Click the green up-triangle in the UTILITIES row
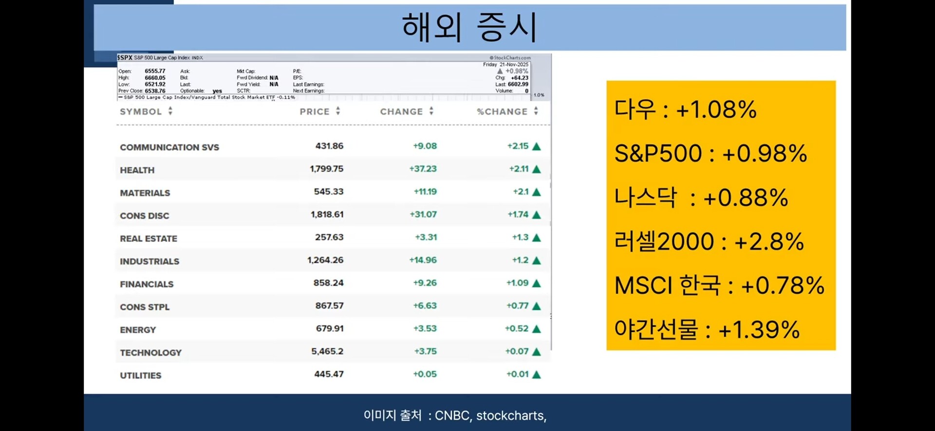The width and height of the screenshot is (935, 431). [537, 375]
